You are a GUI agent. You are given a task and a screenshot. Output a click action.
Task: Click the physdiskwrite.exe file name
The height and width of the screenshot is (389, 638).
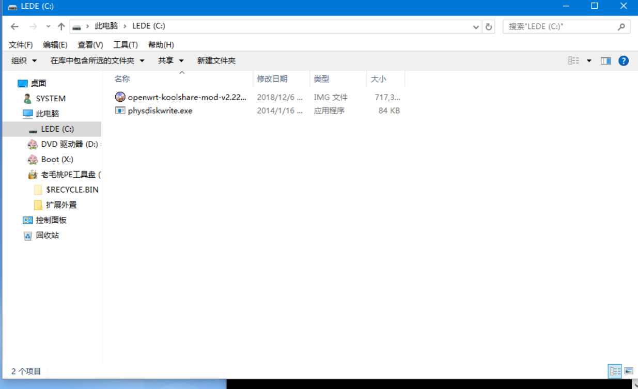[160, 111]
